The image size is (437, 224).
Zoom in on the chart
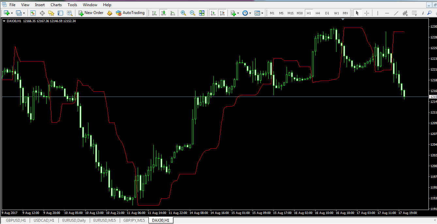click(x=183, y=13)
